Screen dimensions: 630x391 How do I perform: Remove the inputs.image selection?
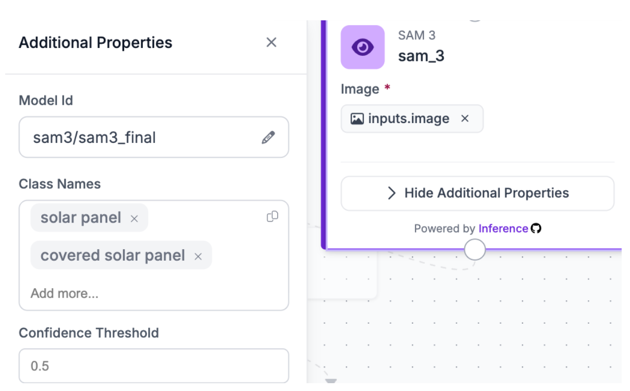point(465,119)
